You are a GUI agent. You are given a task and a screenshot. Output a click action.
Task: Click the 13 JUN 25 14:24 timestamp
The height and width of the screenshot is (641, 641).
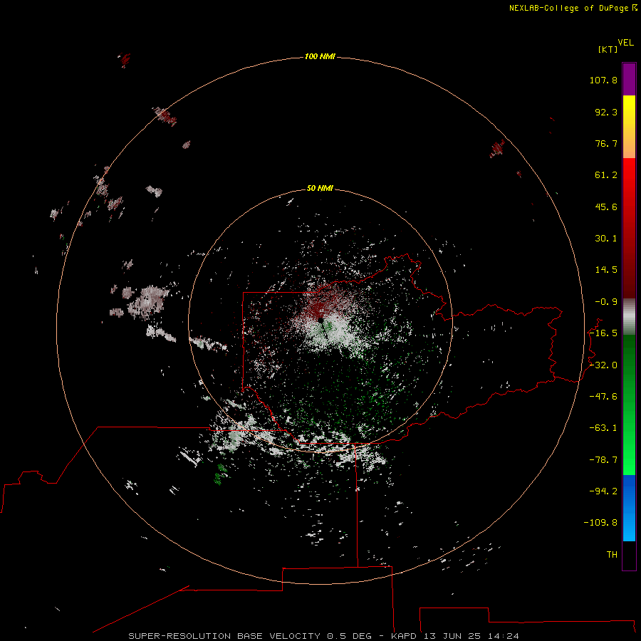coord(471,636)
